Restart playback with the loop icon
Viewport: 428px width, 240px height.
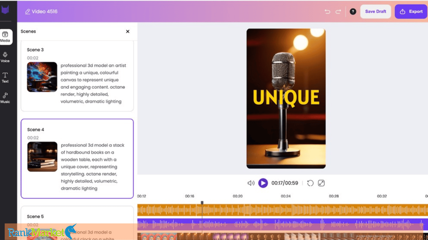pos(310,183)
